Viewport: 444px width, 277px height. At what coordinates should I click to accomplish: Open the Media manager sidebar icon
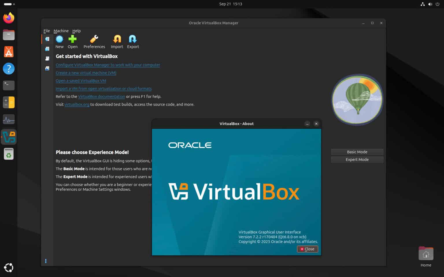pyautogui.click(x=47, y=58)
